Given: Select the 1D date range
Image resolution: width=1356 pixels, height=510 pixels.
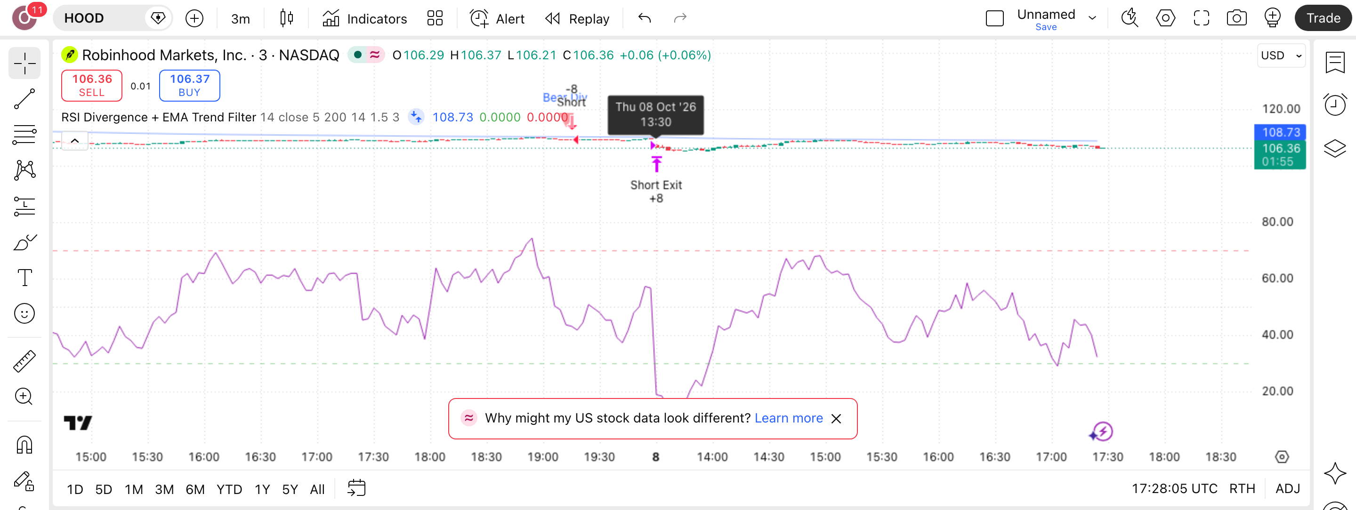Looking at the screenshot, I should pyautogui.click(x=75, y=489).
